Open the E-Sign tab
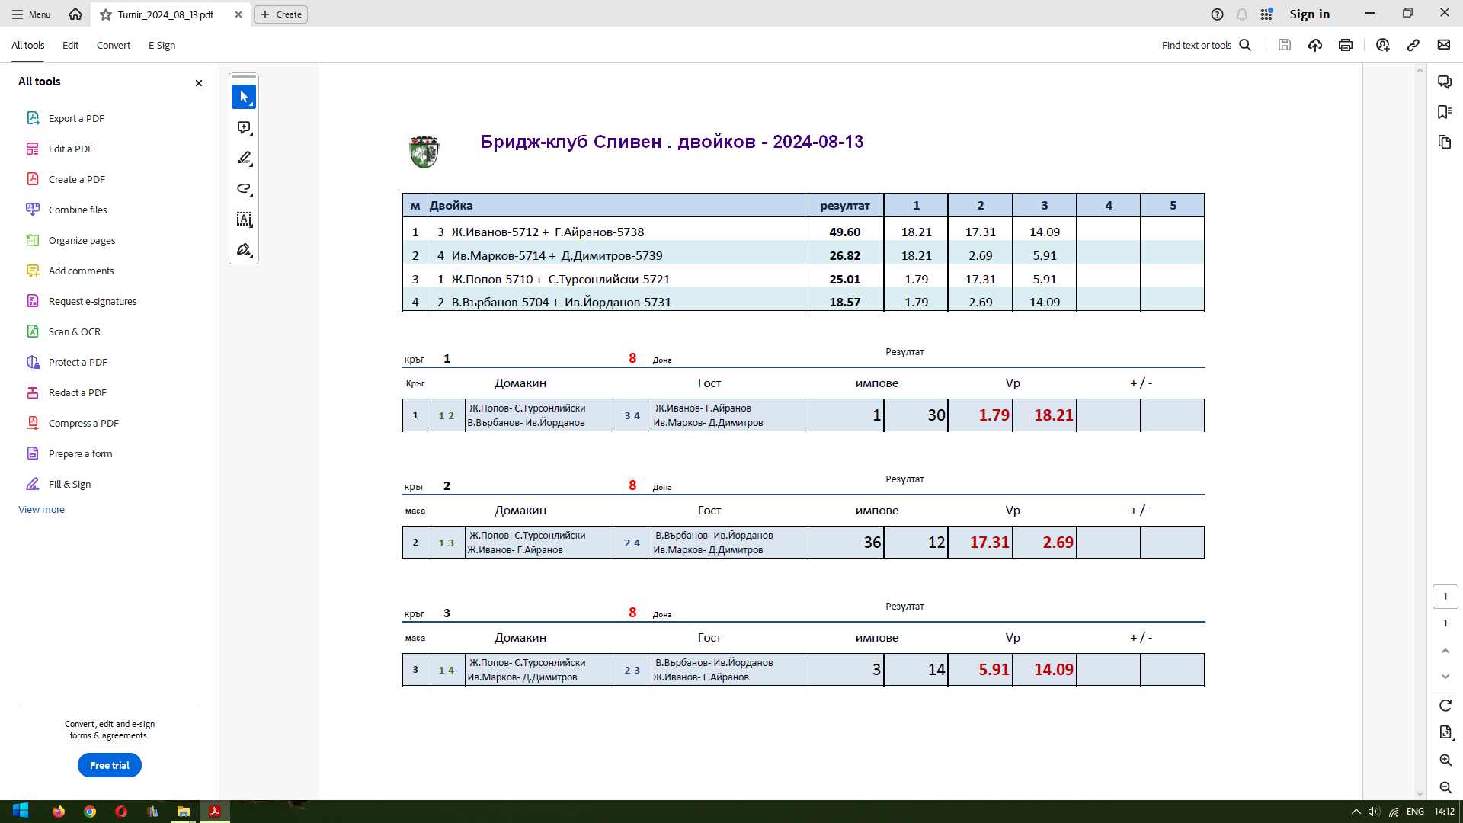 click(162, 45)
